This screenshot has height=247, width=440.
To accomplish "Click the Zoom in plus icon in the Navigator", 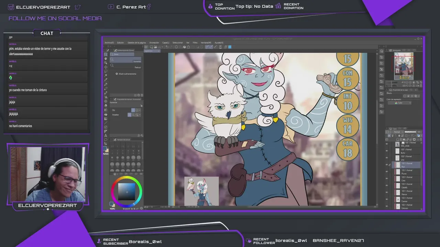I will (410, 83).
